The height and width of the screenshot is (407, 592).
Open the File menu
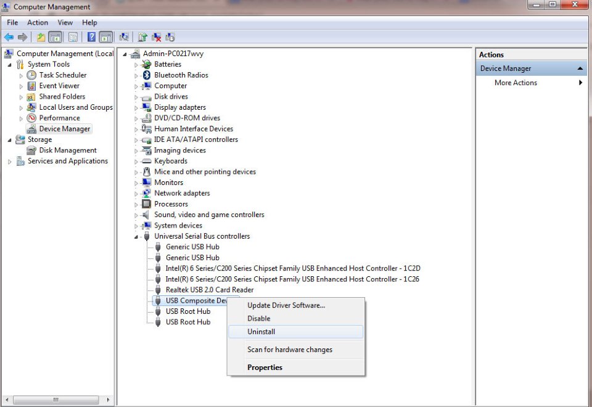[12, 23]
